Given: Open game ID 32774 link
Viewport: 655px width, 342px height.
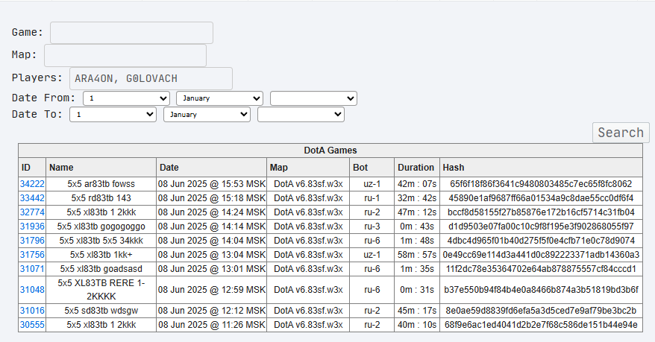Looking at the screenshot, I should (32, 212).
